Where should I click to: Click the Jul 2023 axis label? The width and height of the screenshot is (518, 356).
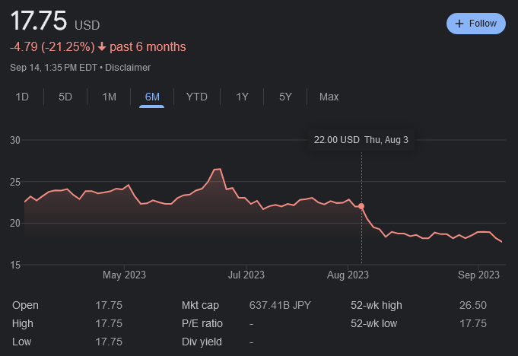coord(246,275)
